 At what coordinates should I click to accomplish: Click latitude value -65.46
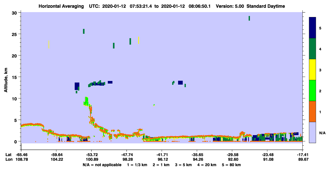click(21, 155)
